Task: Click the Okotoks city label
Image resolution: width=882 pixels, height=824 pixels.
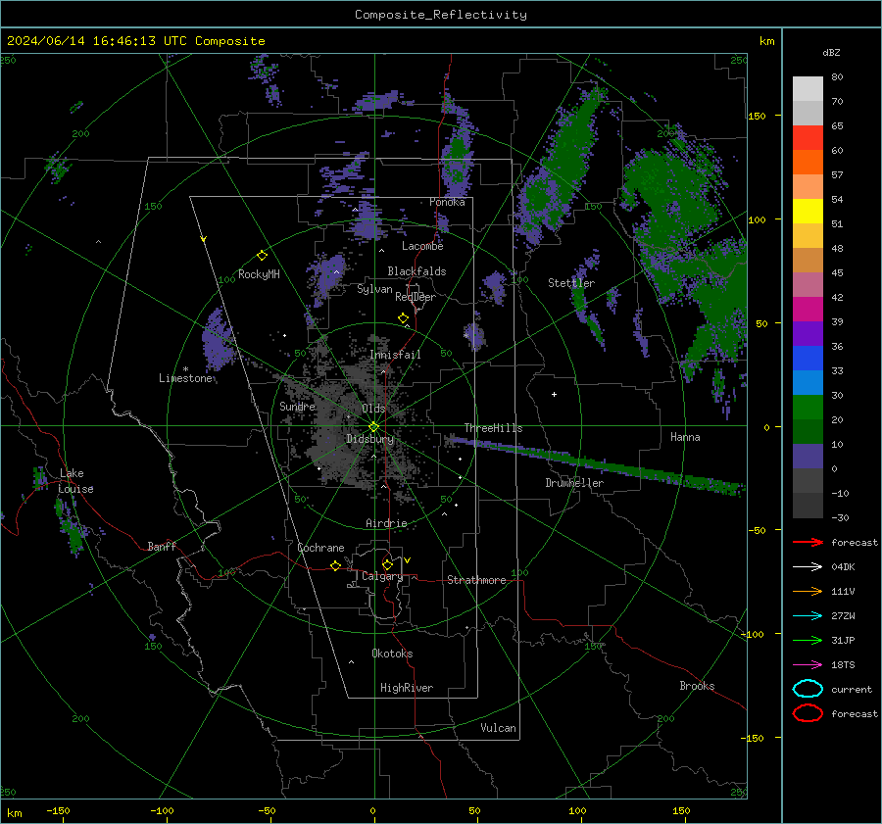Action: [x=392, y=654]
